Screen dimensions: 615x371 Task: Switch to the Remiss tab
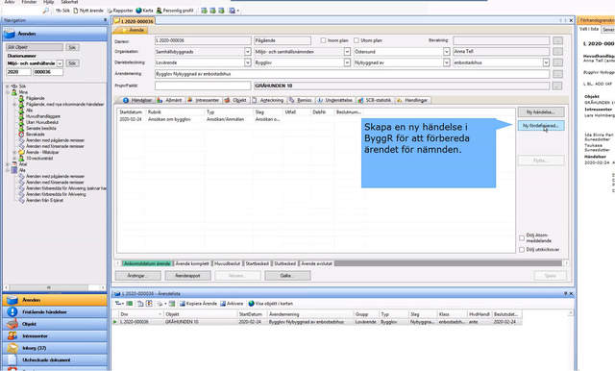pyautogui.click(x=301, y=100)
